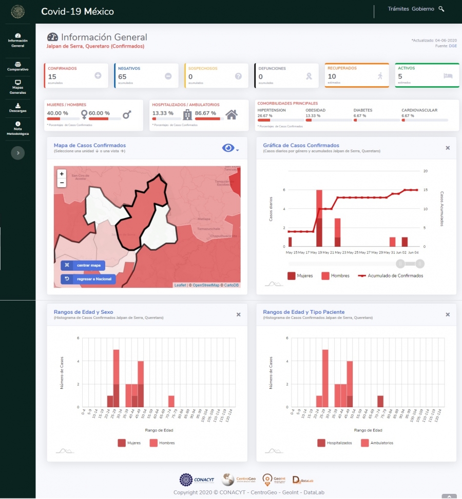The width and height of the screenshot is (462, 499).
Task: Toggle Hospitalizados series in patient type legend
Action: [334, 443]
